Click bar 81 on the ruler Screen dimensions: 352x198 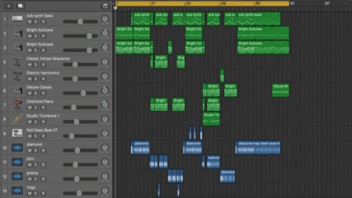(x=292, y=4)
